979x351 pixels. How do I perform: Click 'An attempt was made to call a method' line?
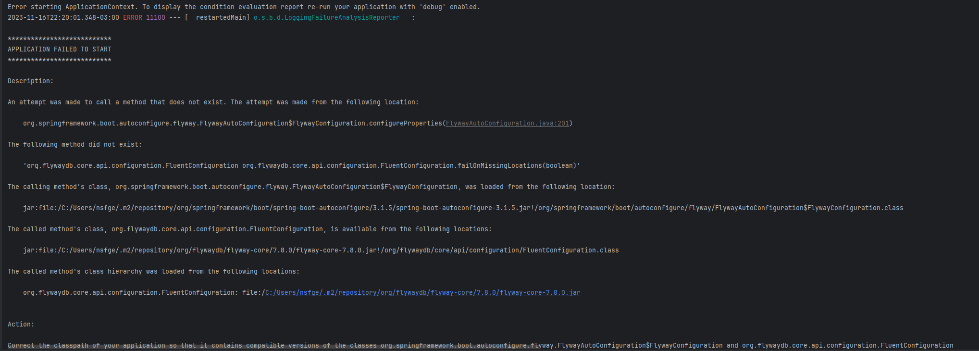[213, 102]
